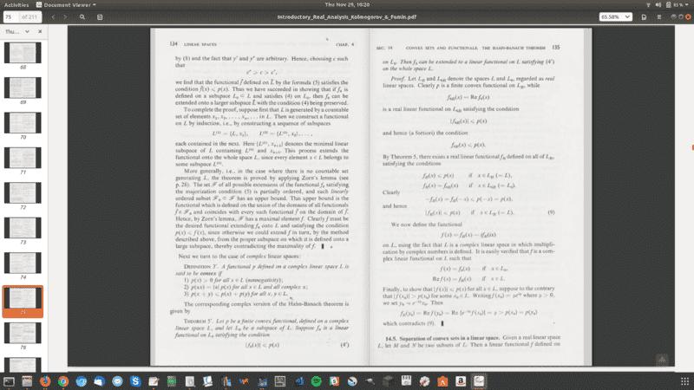Viewport: 694px width, 390px height.
Task: Open the Activities overview
Action: point(16,4)
